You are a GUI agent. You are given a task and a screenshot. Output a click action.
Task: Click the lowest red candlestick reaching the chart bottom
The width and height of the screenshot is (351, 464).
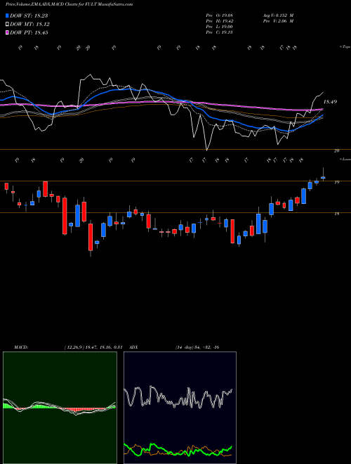pyautogui.click(x=91, y=240)
